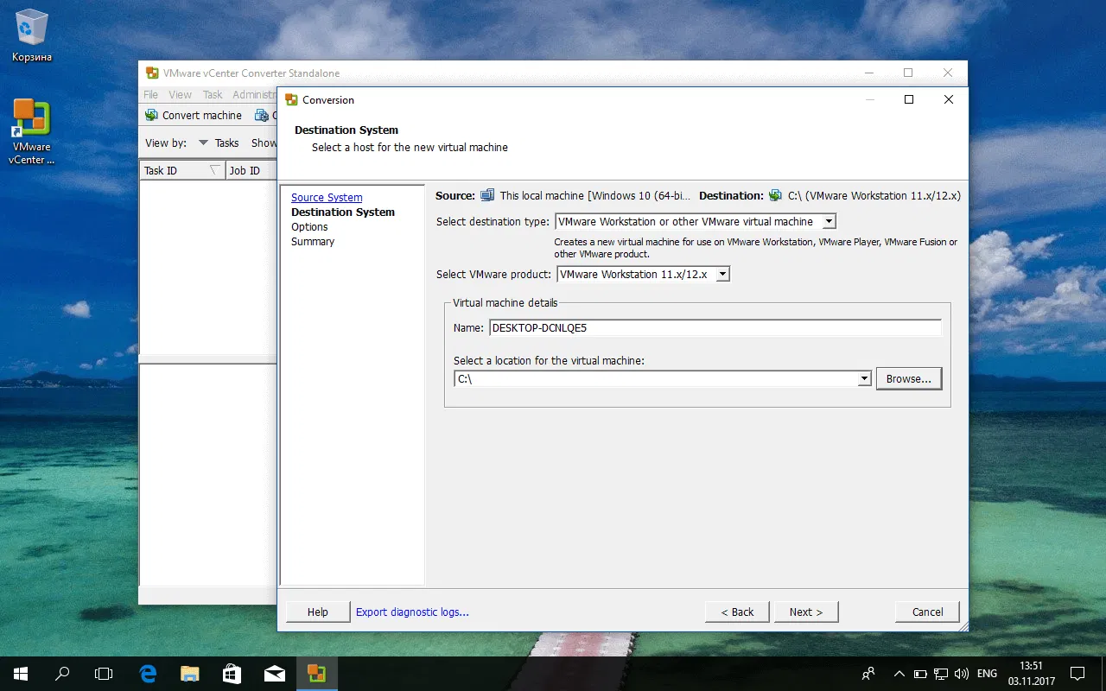Select the Options wizard step
This screenshot has width=1106, height=691.
tap(308, 226)
